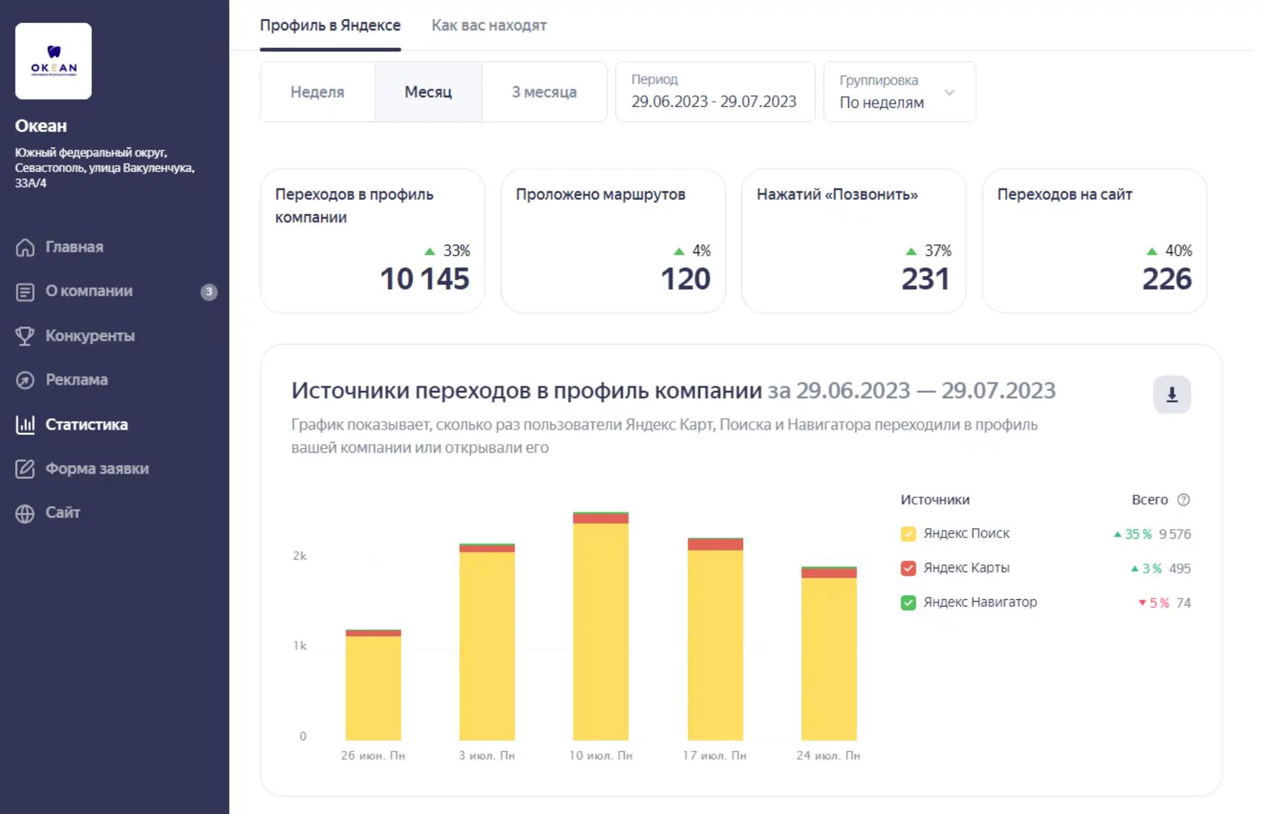Click the Конкуренты trophy icon
1261x814 pixels.
point(25,336)
